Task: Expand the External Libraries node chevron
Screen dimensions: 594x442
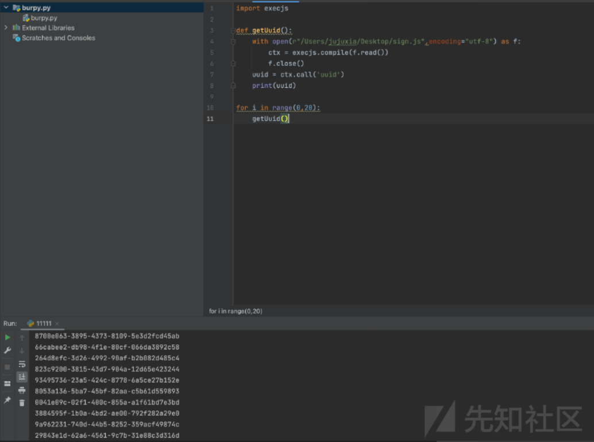Action: (6, 28)
